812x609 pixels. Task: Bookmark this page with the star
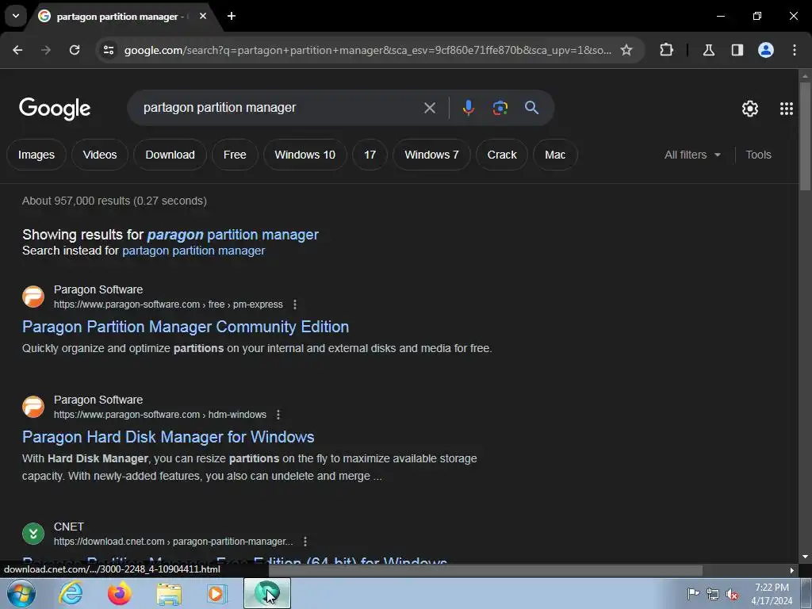pyautogui.click(x=626, y=50)
